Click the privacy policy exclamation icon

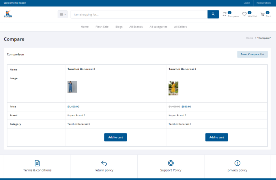tap(237, 163)
